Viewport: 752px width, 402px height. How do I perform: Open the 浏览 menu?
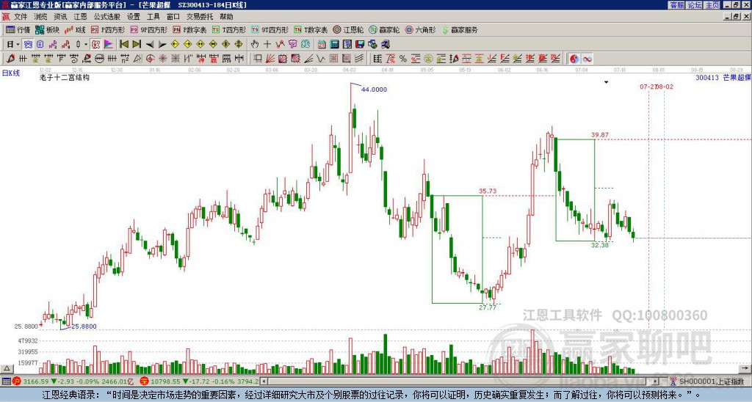[41, 17]
